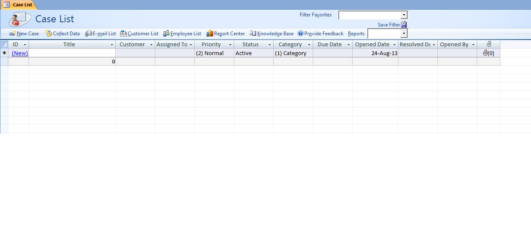Select the new row asterisk selector
Image resolution: width=531 pixels, height=227 pixels.
(x=4, y=53)
